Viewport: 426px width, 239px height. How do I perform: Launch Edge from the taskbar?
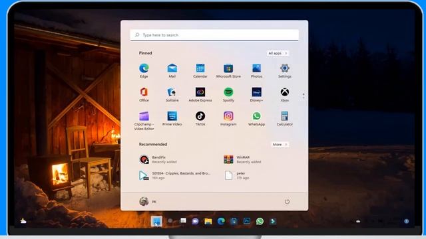click(221, 221)
